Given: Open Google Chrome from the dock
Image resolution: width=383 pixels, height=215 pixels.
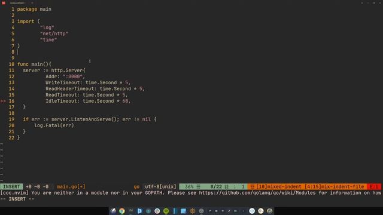Looking at the screenshot, I should click(122, 211).
